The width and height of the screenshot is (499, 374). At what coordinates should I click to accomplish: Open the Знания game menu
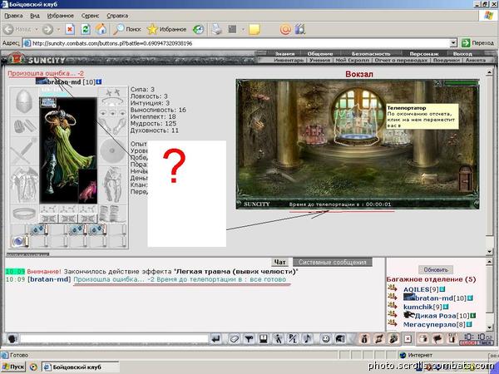[x=284, y=54]
